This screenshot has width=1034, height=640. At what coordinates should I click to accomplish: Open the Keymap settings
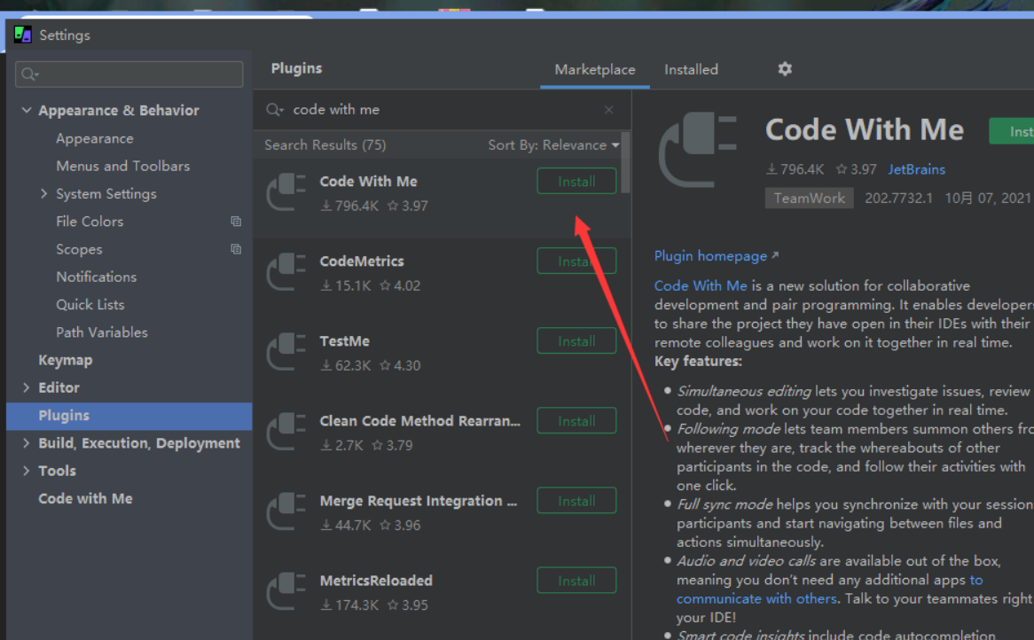(x=66, y=360)
